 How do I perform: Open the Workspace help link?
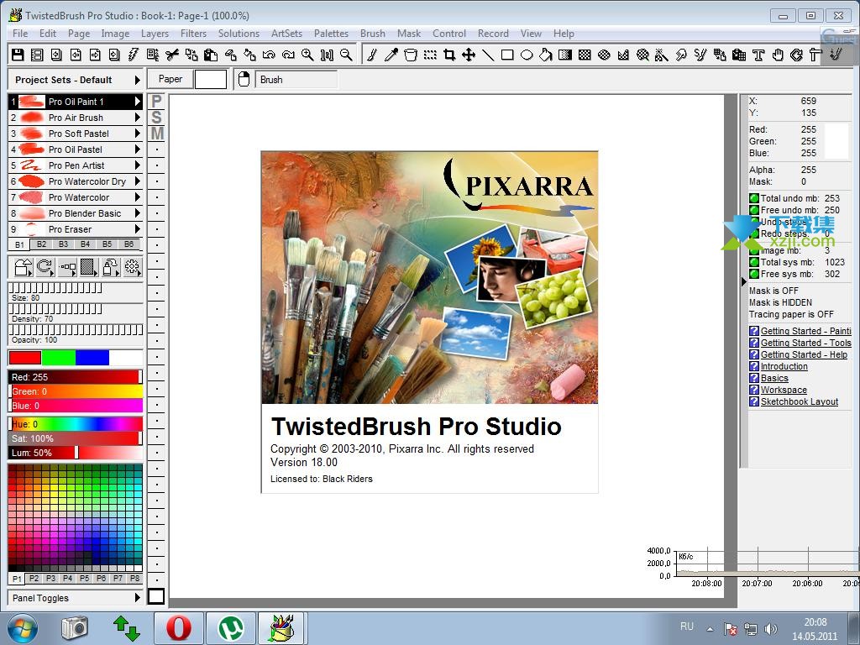click(x=784, y=390)
